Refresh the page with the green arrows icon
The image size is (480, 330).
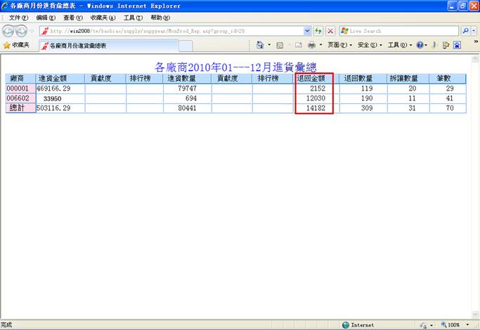tap(318, 31)
